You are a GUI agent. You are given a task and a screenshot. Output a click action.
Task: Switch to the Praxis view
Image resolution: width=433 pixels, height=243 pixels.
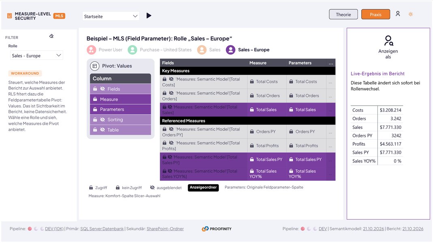pos(375,14)
